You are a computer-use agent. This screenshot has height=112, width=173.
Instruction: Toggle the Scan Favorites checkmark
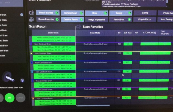(57, 13)
